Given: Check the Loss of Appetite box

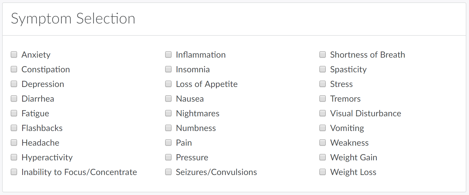Looking at the screenshot, I should click(x=168, y=84).
